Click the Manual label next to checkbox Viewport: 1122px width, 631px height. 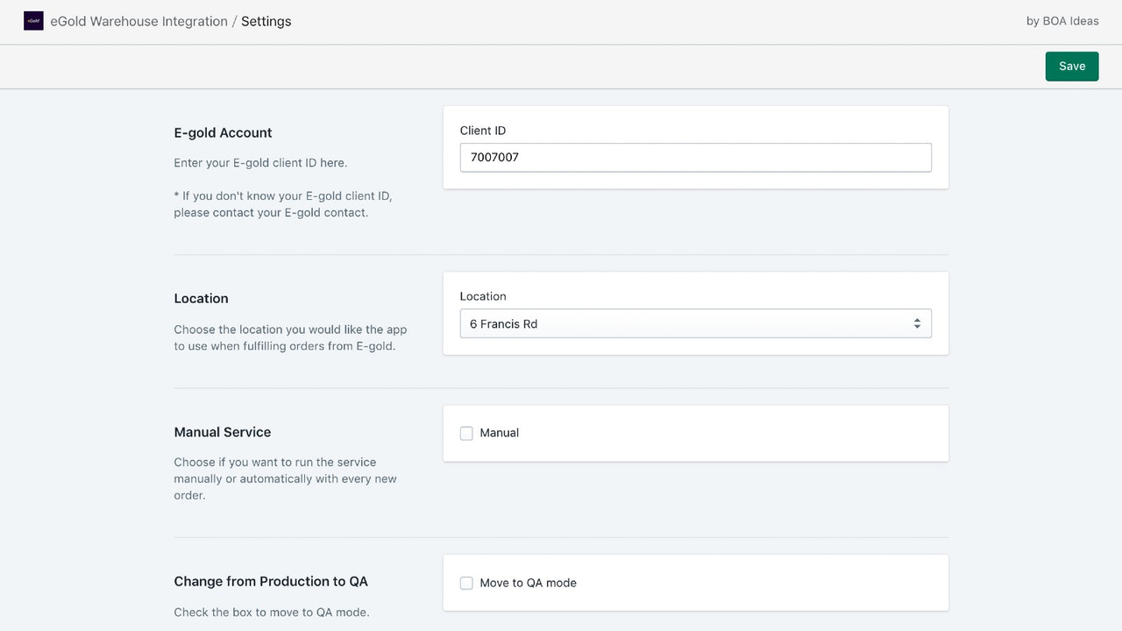coord(499,433)
